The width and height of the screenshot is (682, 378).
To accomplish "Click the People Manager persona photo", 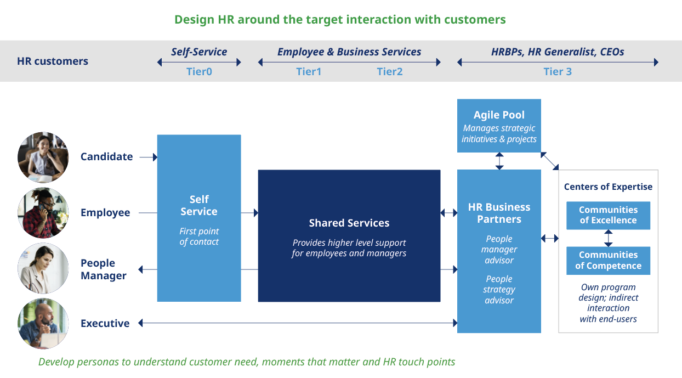I will [43, 269].
